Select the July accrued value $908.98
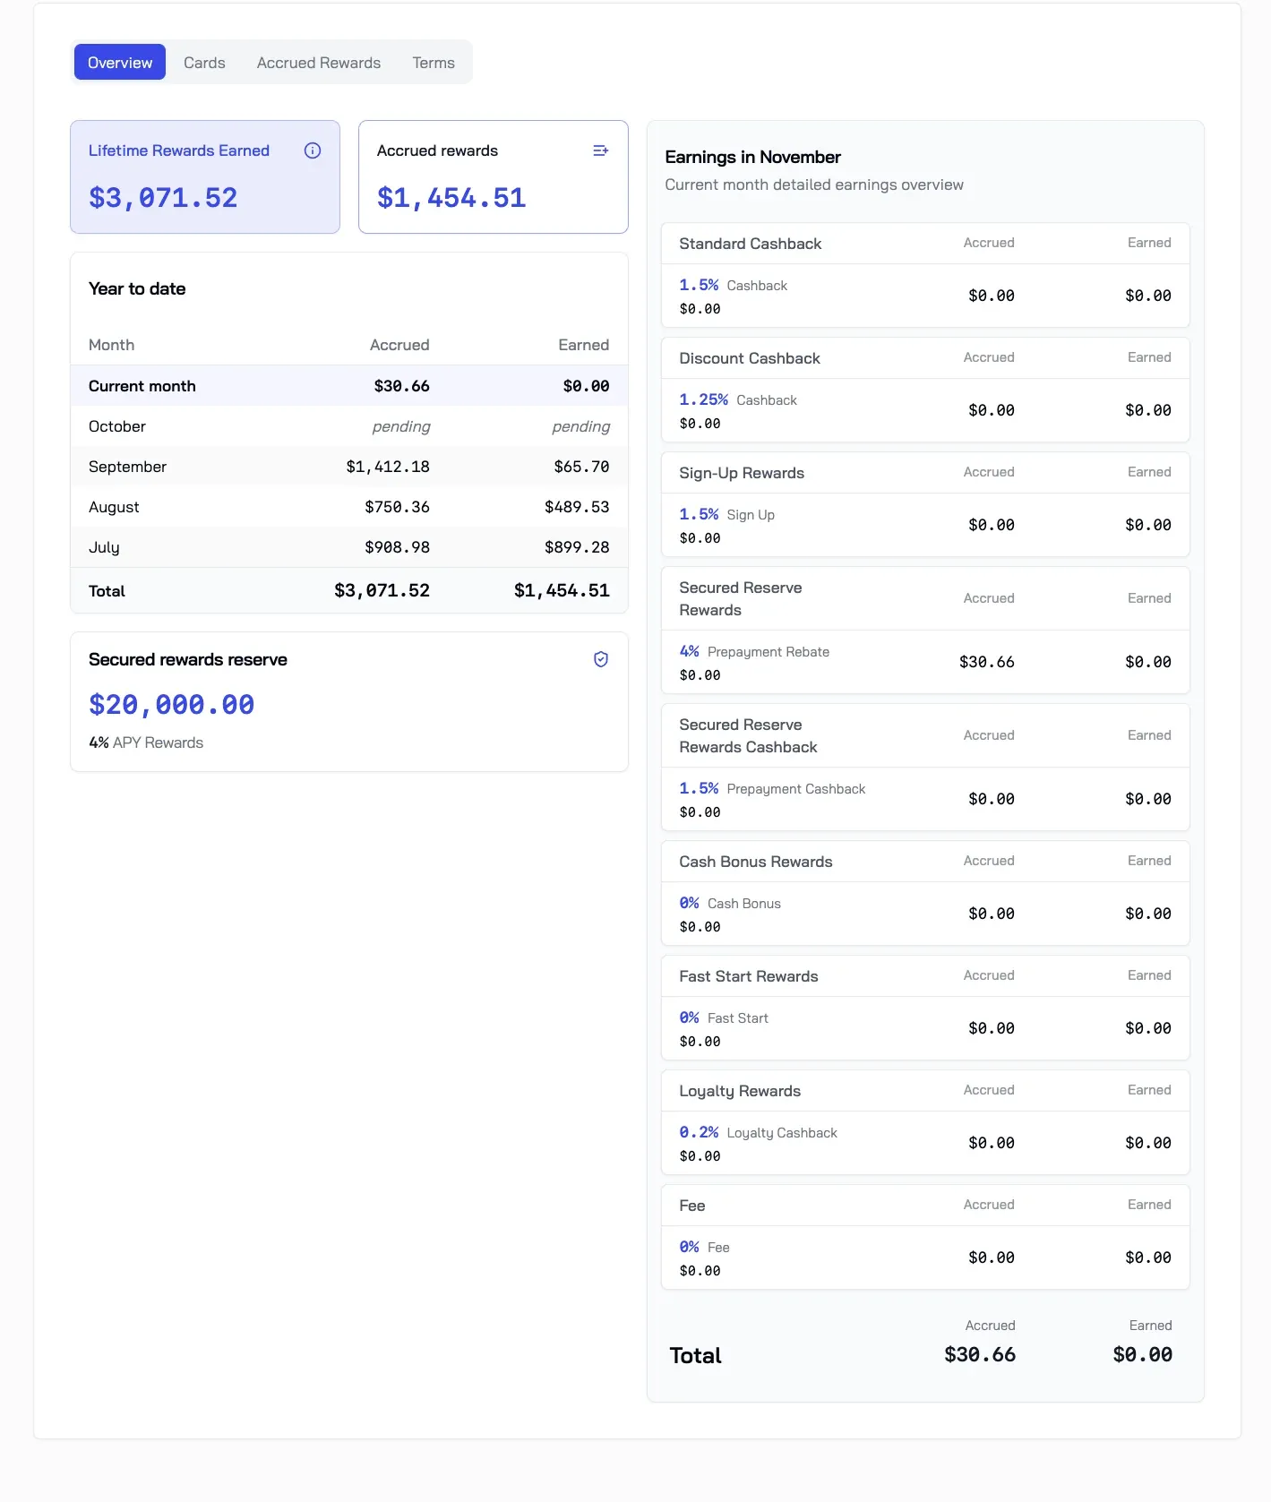 (x=397, y=547)
